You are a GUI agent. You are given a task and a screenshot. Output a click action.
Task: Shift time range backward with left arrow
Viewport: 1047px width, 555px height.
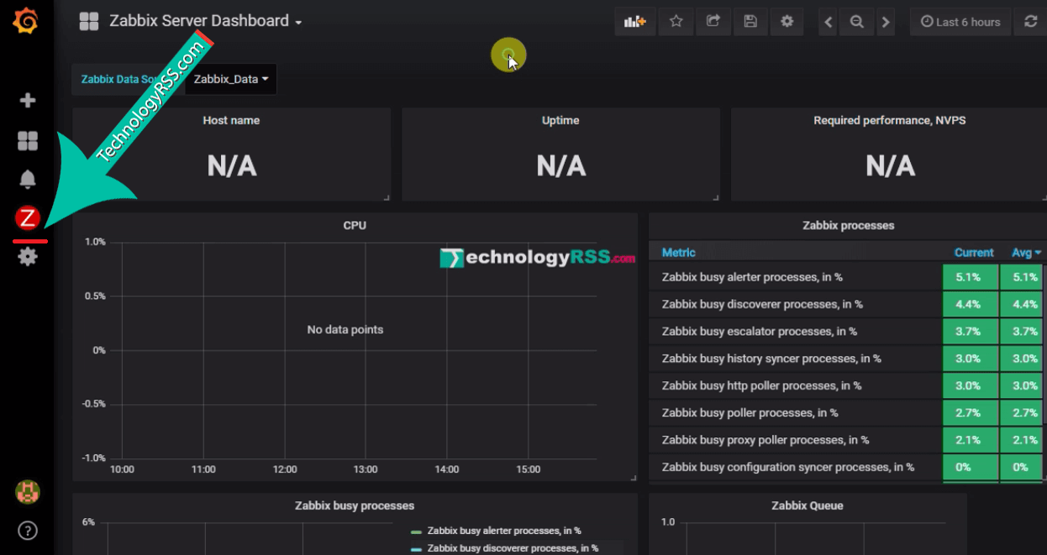click(x=829, y=23)
